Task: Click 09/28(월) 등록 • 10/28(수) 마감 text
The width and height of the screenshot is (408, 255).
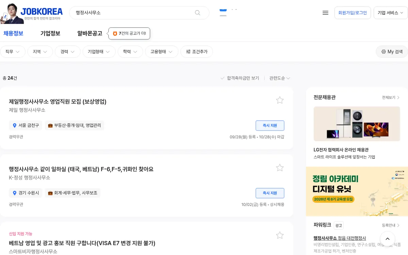Action: (257, 137)
